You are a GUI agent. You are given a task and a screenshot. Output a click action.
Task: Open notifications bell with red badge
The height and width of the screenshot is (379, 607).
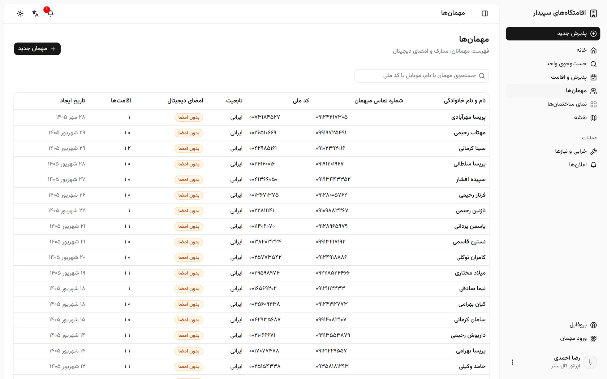point(50,13)
